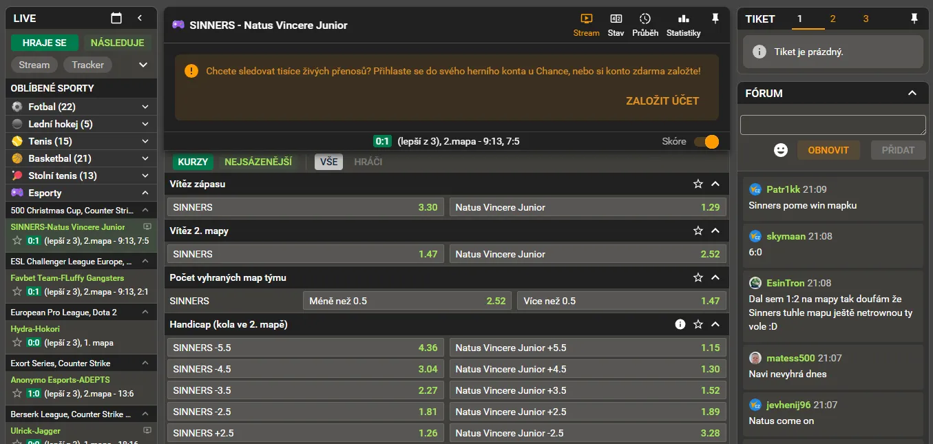
Task: Select Natus Vincere Junior +3.5 handicap
Action: click(587, 390)
